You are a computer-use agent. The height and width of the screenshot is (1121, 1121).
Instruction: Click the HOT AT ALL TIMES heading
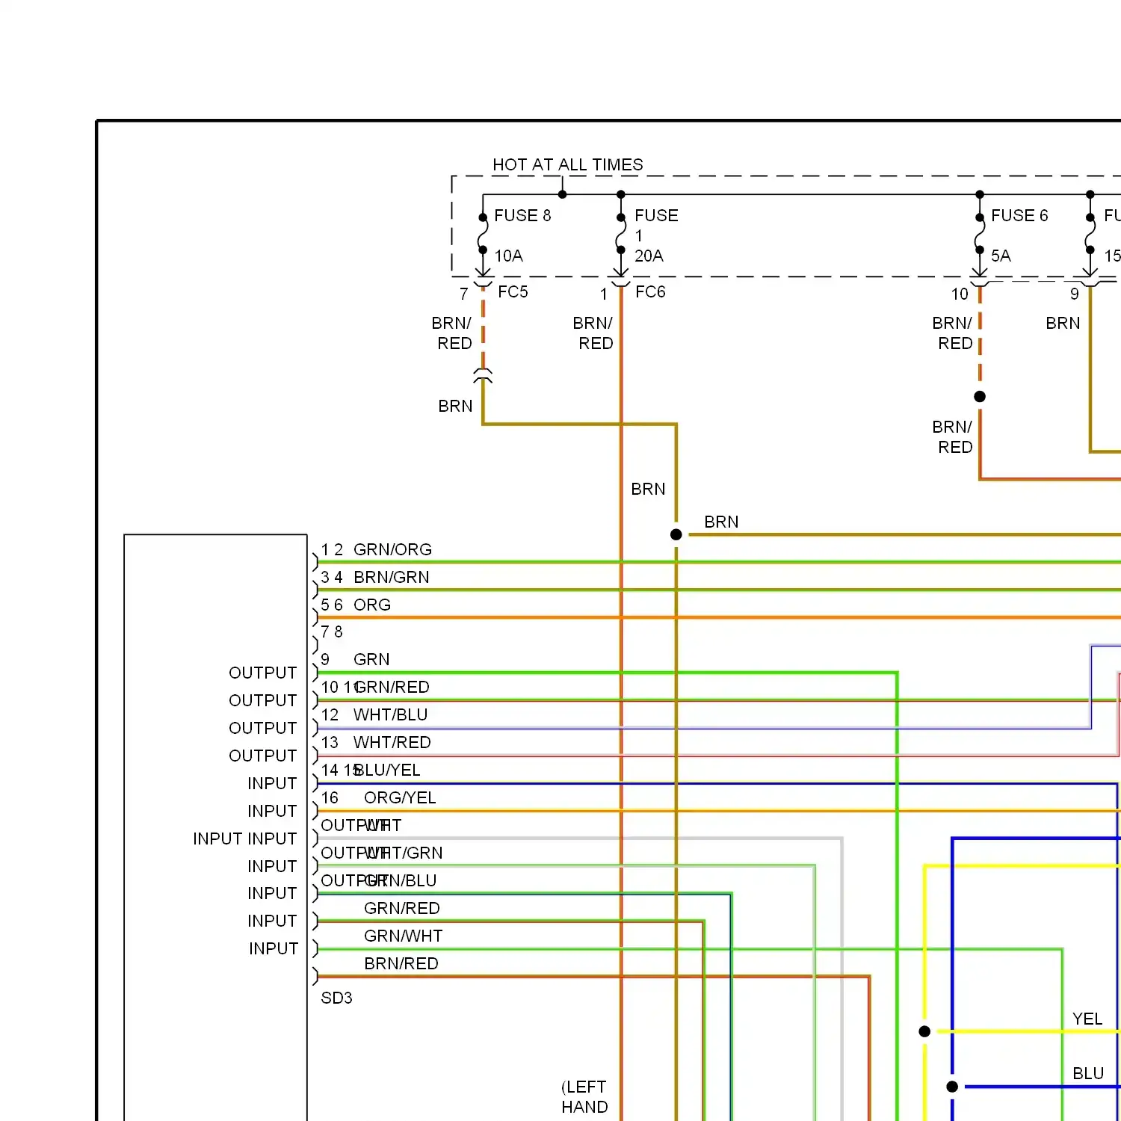point(567,164)
